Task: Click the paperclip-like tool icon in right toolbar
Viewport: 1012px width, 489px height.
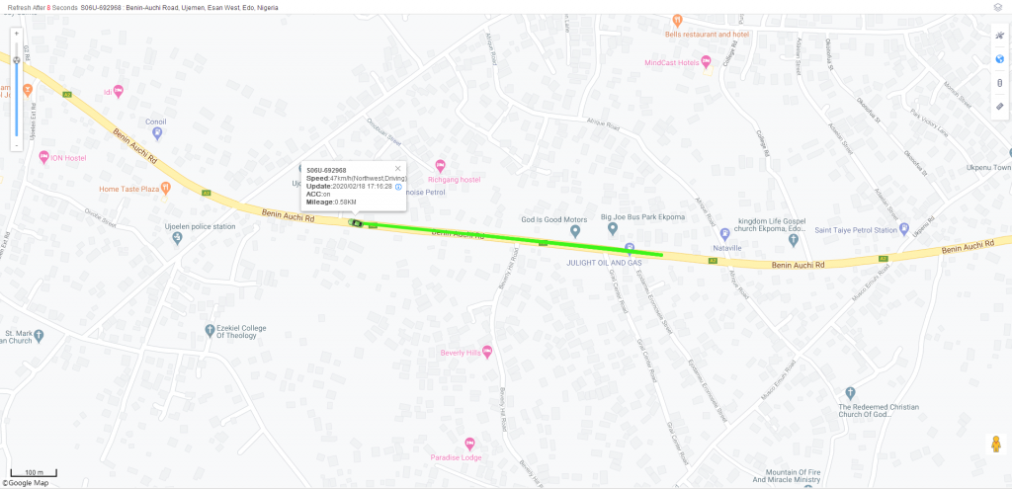Action: click(1000, 83)
